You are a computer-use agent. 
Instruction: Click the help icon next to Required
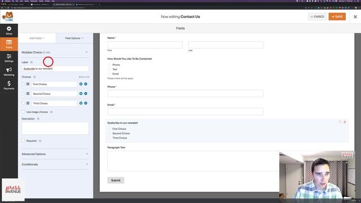pos(40,141)
